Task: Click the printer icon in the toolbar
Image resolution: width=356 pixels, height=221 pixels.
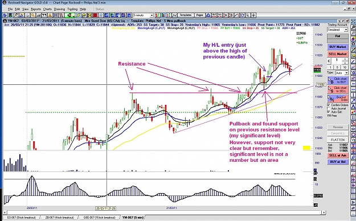Action: (x=27, y=15)
